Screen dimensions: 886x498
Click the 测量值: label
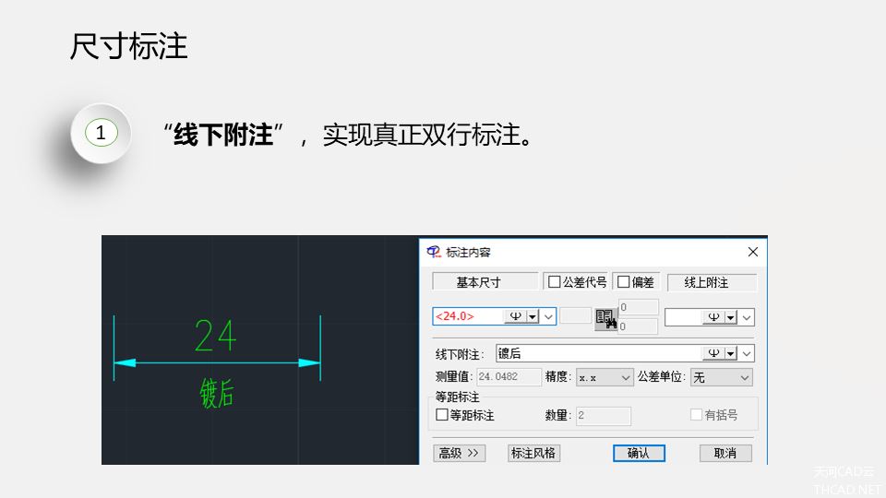454,376
